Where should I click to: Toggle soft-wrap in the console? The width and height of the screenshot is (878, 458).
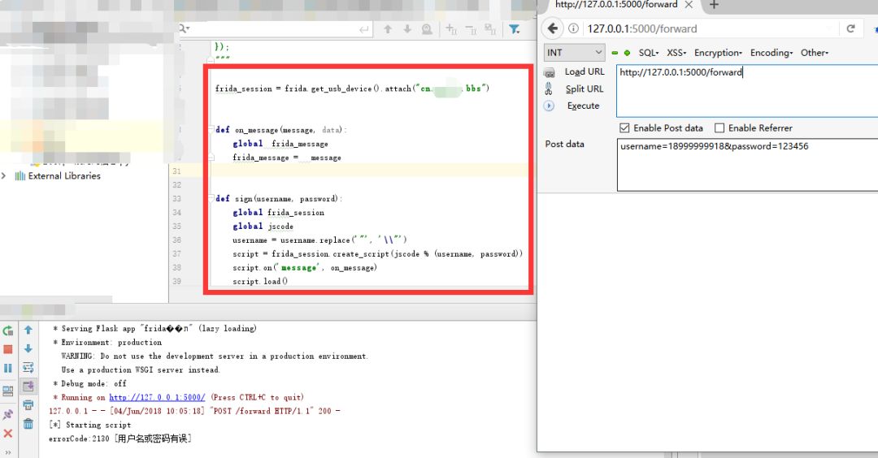click(28, 367)
